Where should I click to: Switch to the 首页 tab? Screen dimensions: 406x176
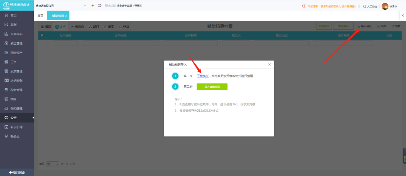tap(40, 16)
